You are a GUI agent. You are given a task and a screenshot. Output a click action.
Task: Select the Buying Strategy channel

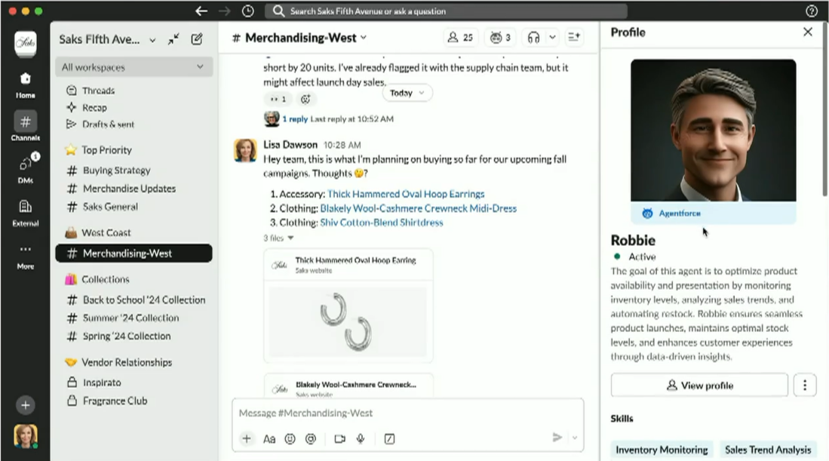point(116,171)
